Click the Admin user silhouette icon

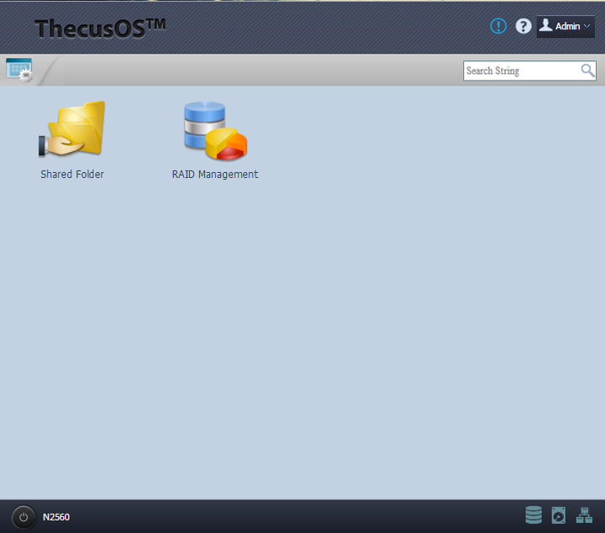point(546,26)
